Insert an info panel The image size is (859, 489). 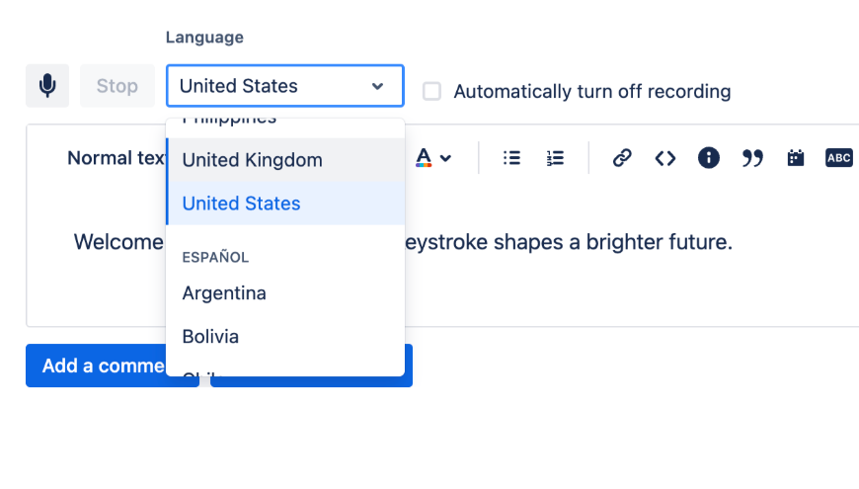[709, 158]
